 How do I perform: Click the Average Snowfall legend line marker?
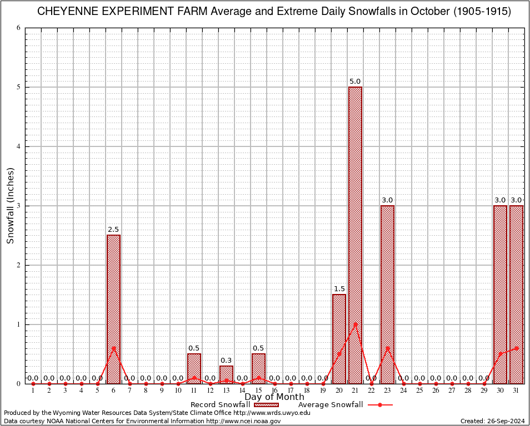point(379,405)
